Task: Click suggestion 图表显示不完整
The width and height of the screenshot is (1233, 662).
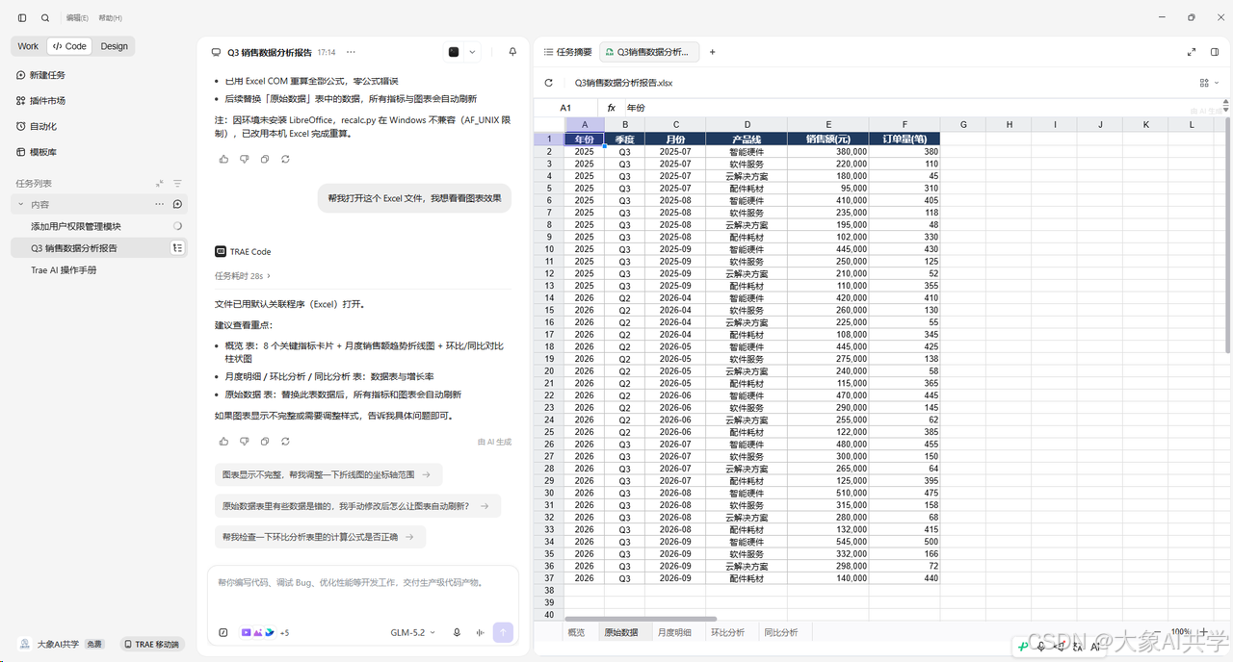Action: point(328,475)
